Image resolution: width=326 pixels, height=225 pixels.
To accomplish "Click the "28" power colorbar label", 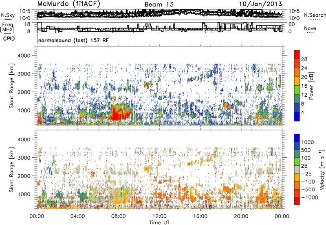I will (x=304, y=59).
